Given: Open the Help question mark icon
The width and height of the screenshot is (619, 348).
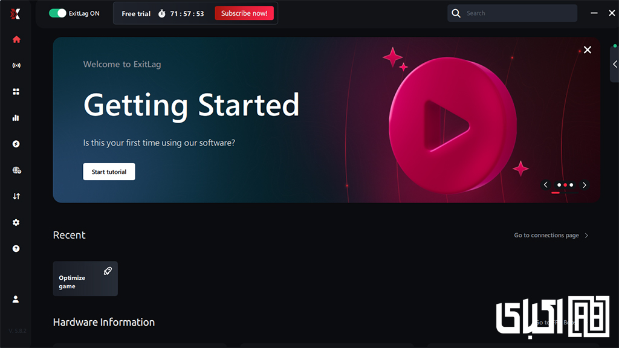Looking at the screenshot, I should [16, 248].
